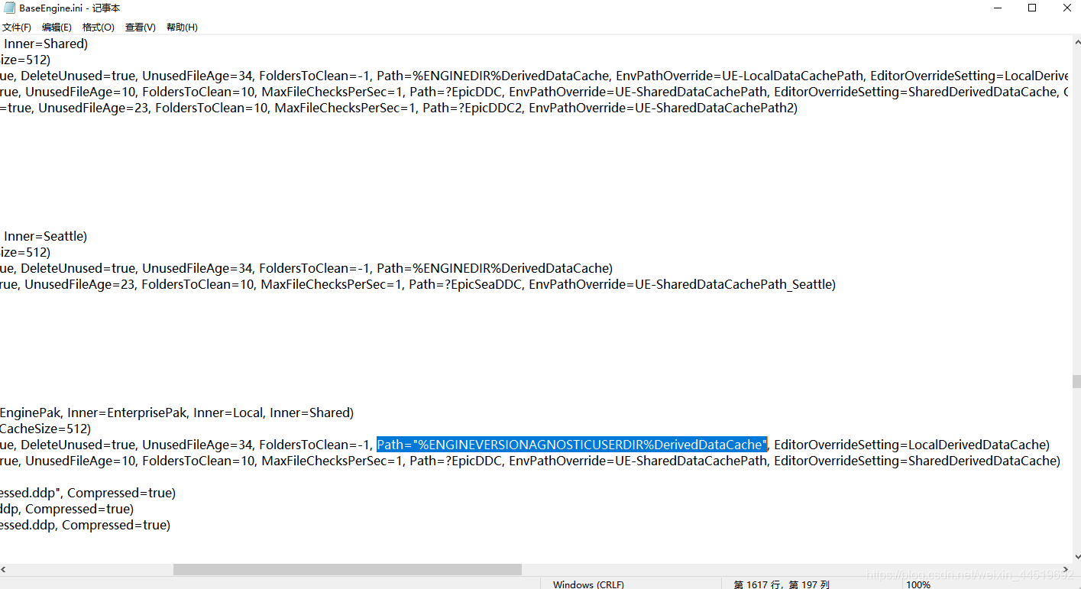Click the text EnvPathOverride=UE-LocalDataCachePath
This screenshot has height=589, width=1081.
(740, 76)
